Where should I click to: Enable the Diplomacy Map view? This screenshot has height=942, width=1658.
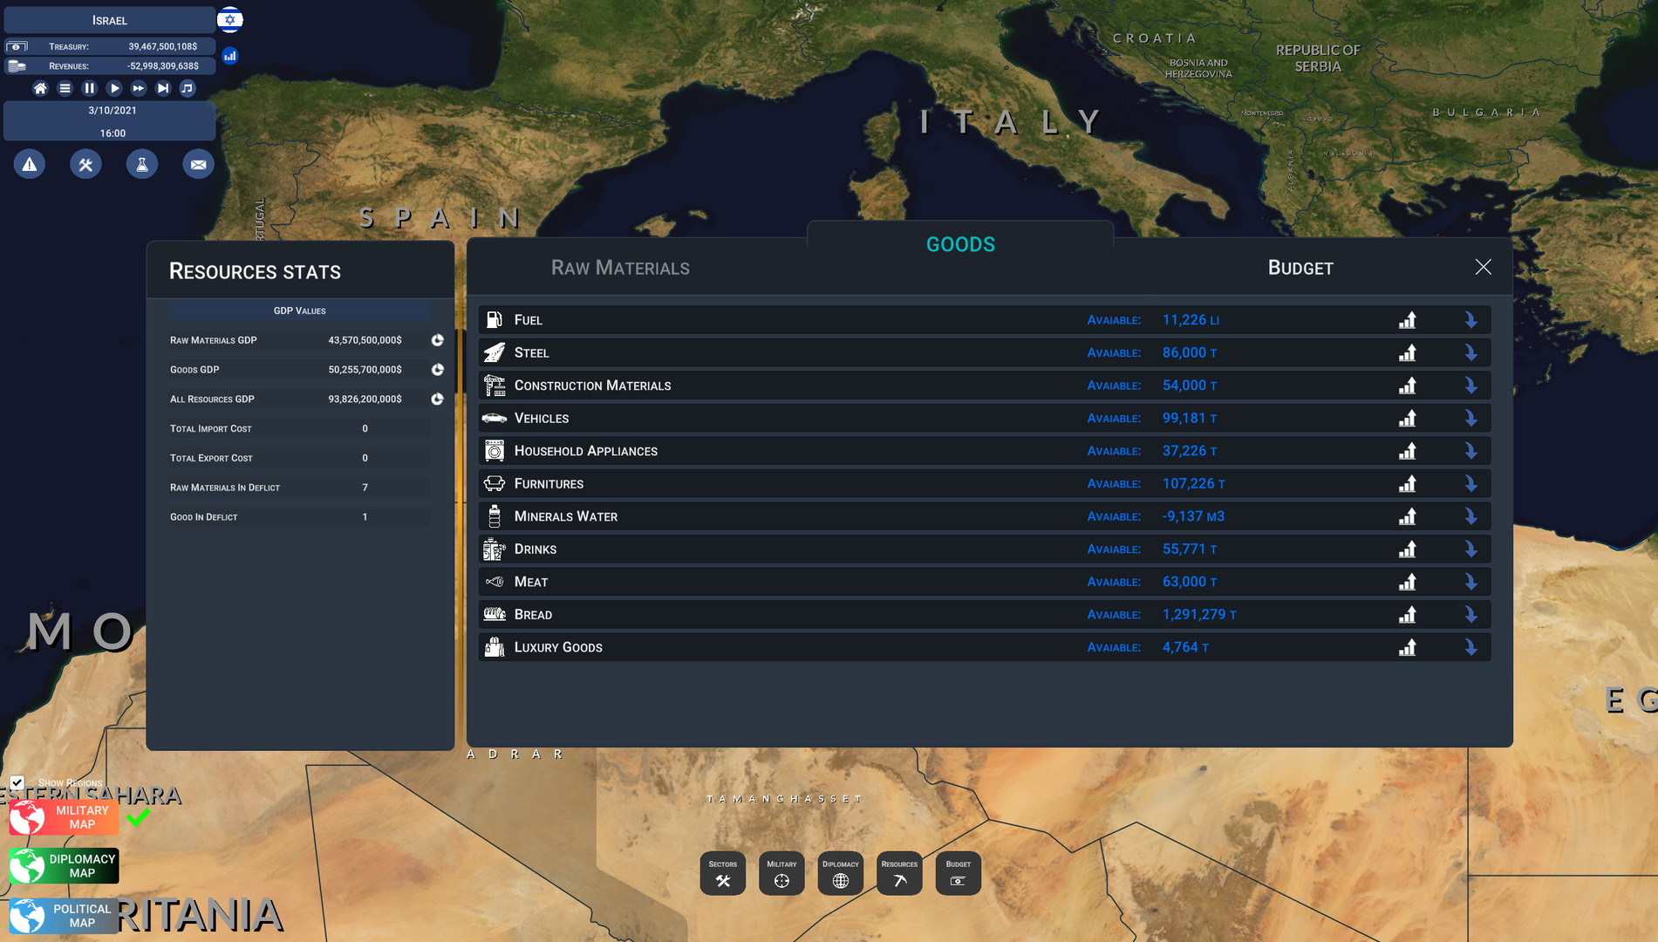[x=65, y=866]
